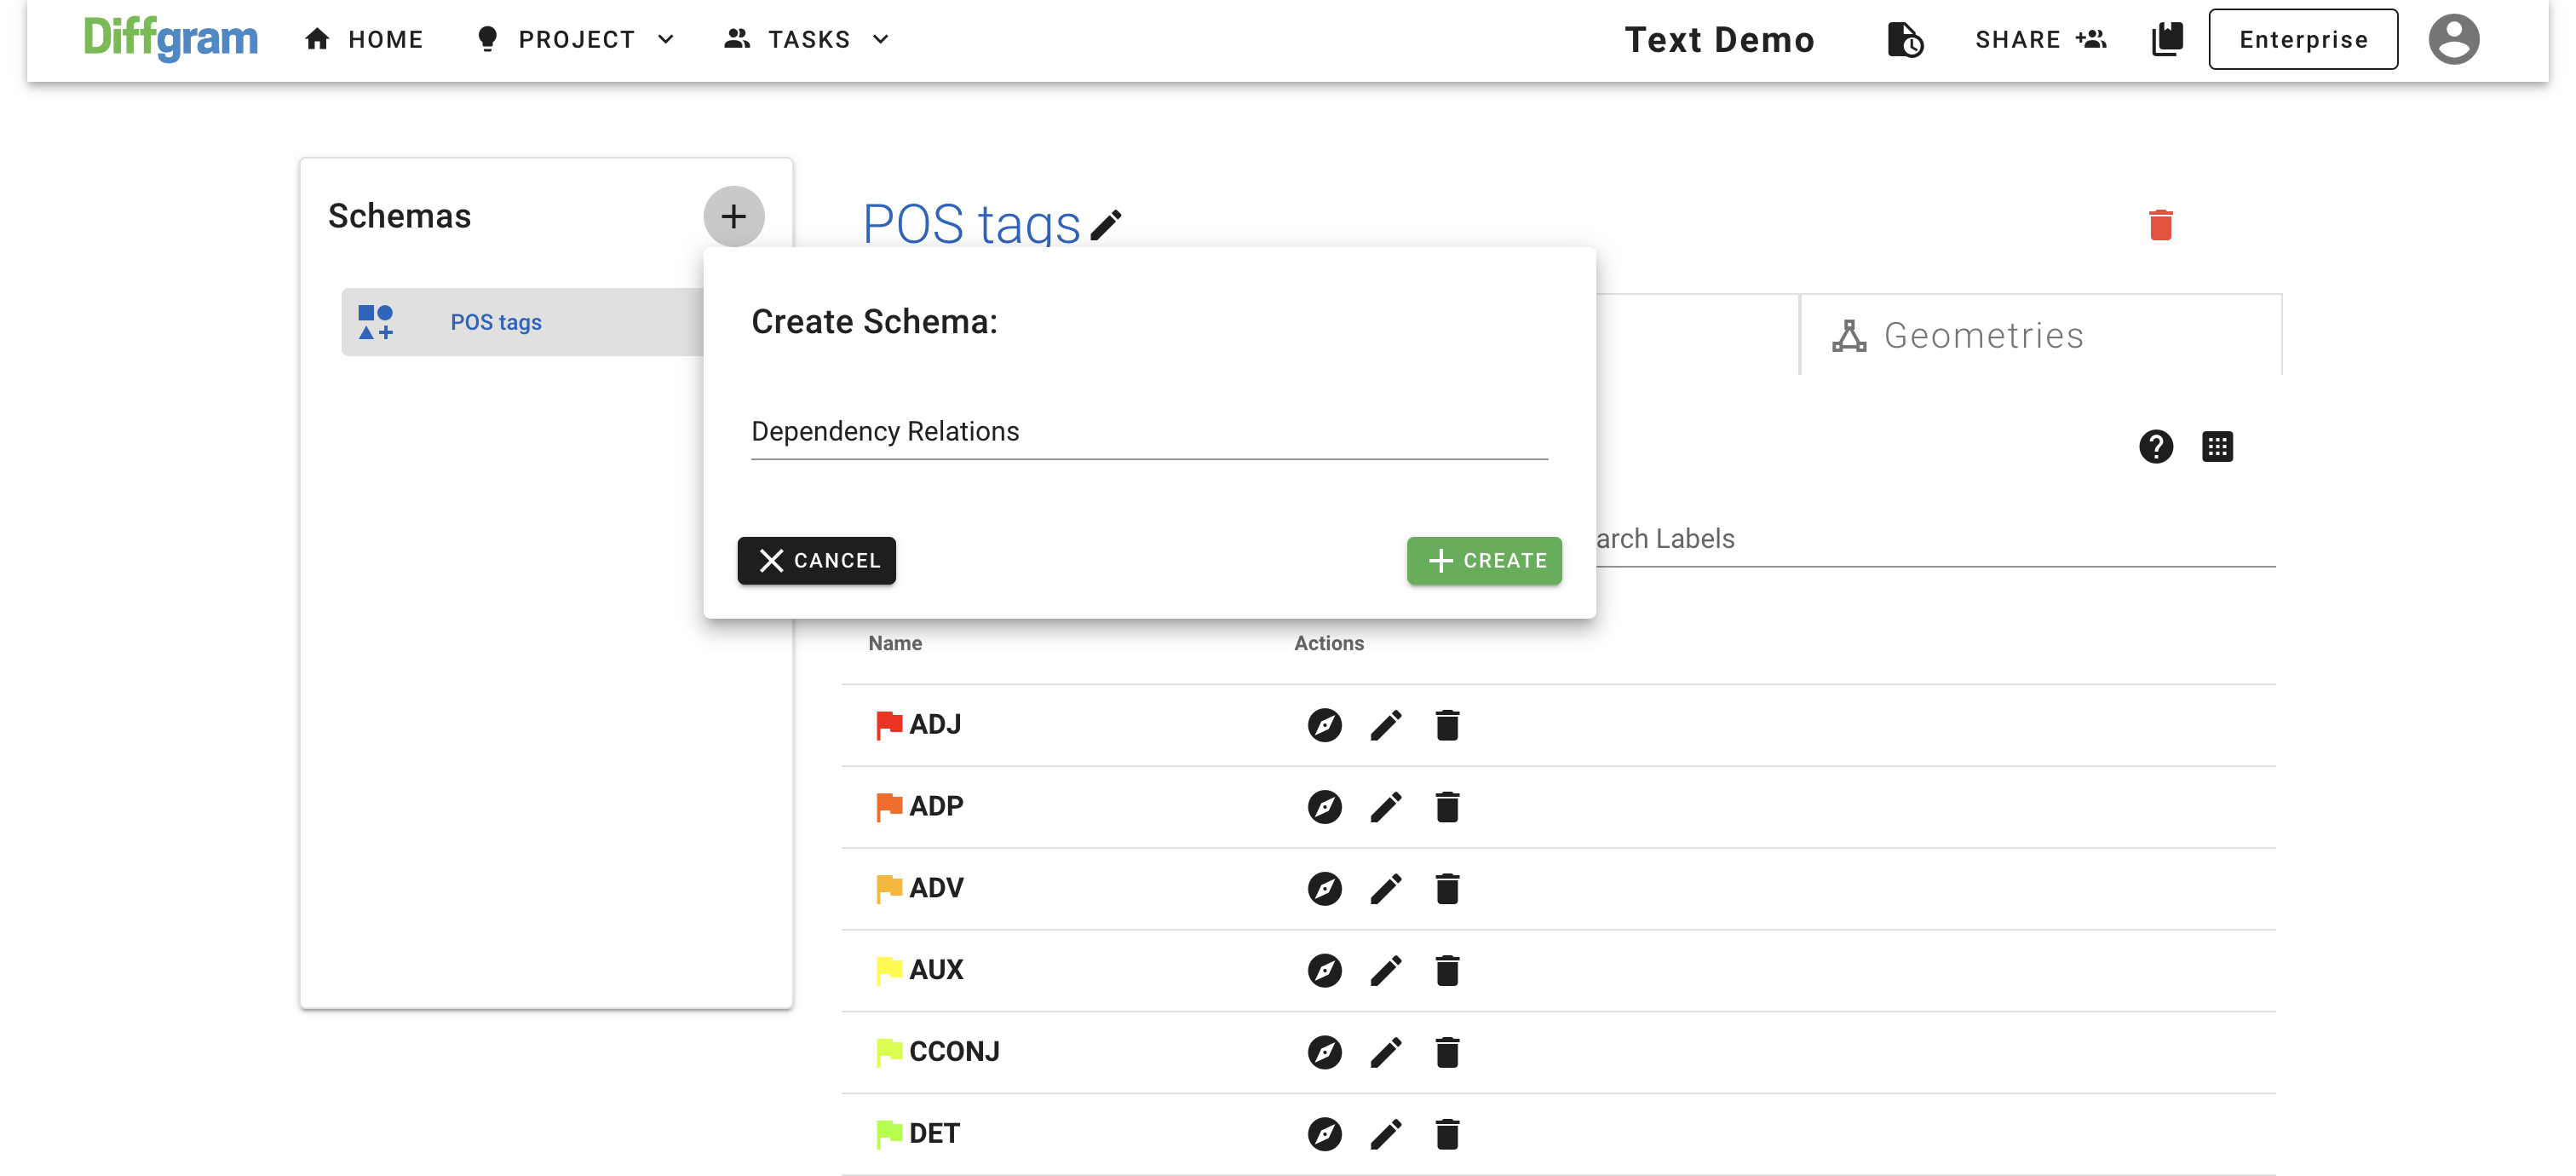Click the docs library icon in header

(2166, 39)
